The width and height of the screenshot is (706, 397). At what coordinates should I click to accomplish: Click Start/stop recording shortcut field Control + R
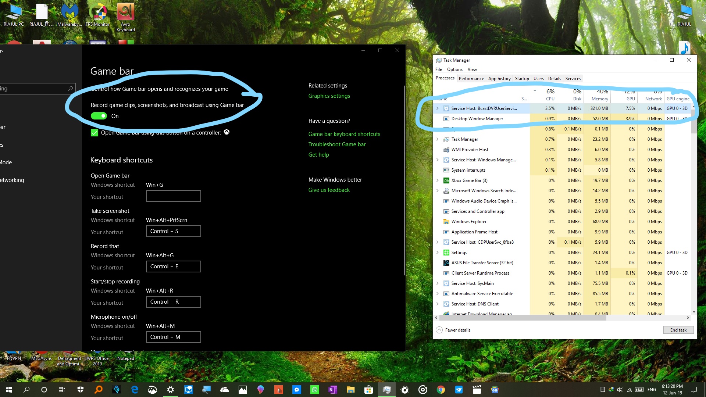pos(174,302)
